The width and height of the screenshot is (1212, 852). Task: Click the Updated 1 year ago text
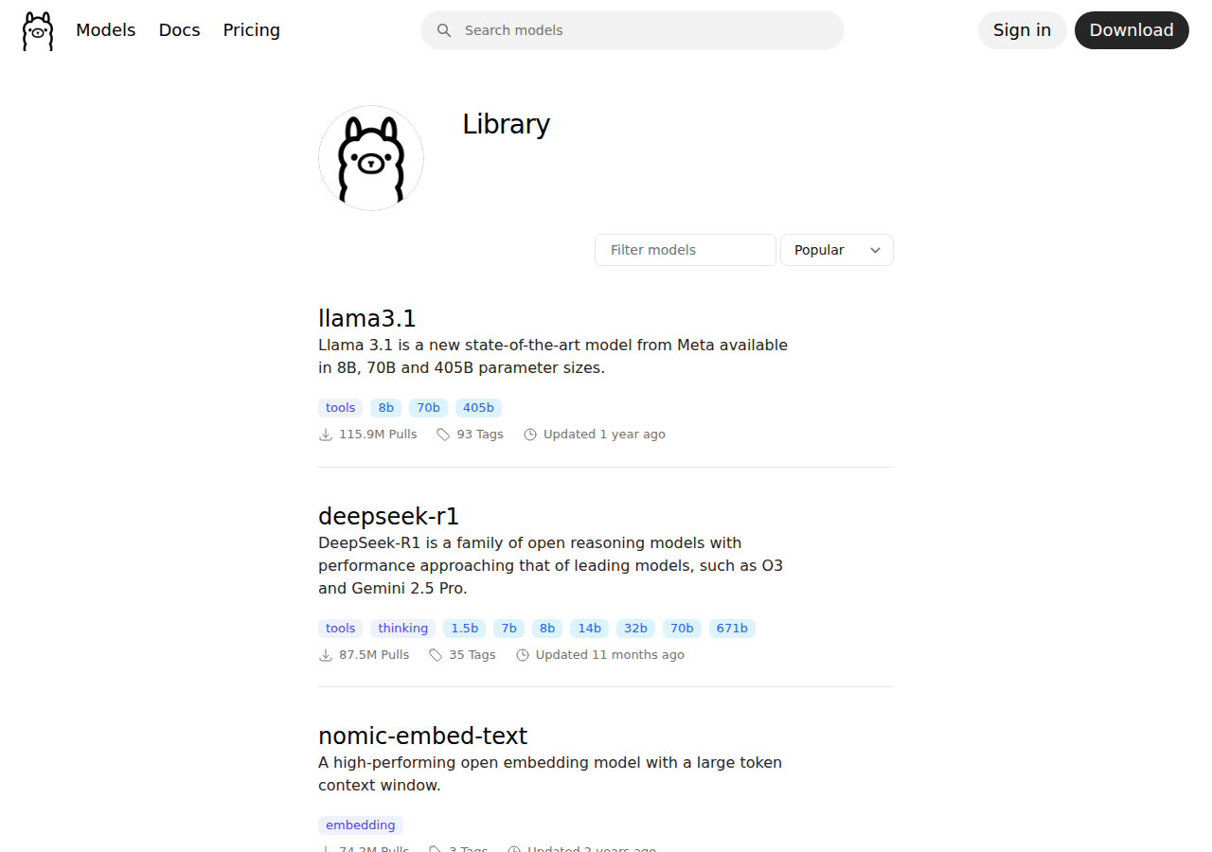[x=604, y=435]
